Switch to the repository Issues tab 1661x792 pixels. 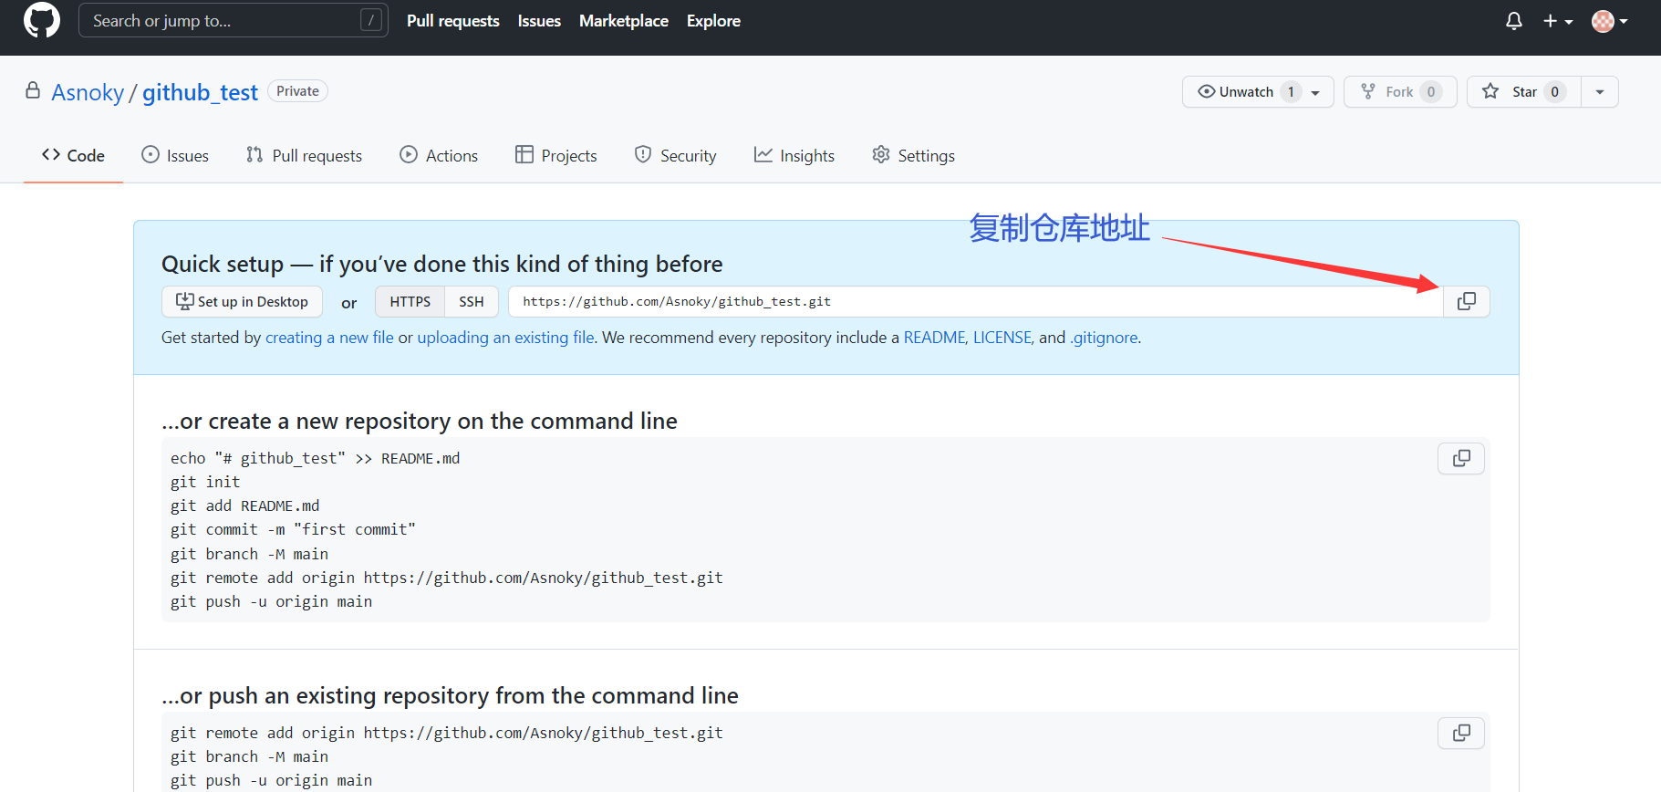[x=175, y=155]
